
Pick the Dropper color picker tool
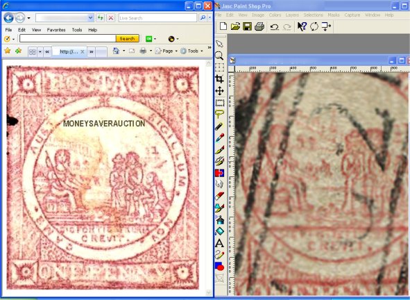click(x=219, y=137)
